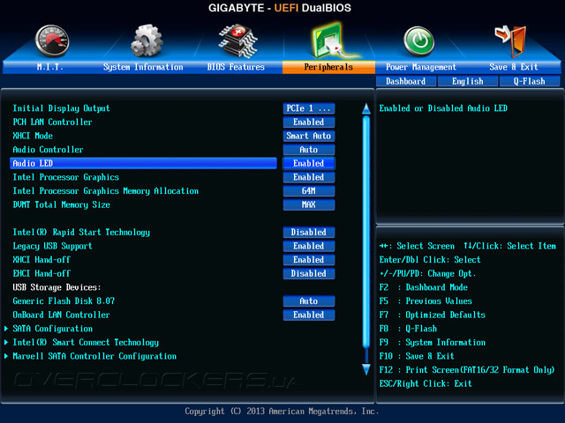565x423 pixels.
Task: Select the Generic Flash Disk 8.07 label
Action: pos(64,301)
